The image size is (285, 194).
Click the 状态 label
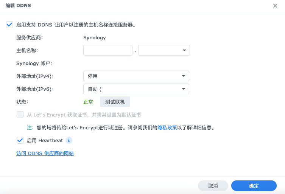point(22,102)
